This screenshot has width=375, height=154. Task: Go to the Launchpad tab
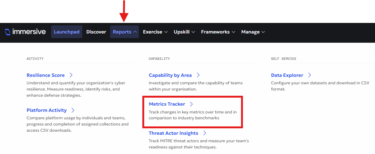(x=67, y=32)
